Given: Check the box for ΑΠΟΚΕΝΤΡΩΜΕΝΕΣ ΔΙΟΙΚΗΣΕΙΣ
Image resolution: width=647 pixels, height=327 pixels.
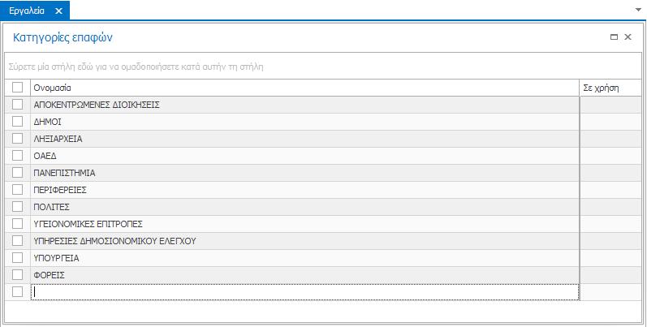Looking at the screenshot, I should 18,104.
